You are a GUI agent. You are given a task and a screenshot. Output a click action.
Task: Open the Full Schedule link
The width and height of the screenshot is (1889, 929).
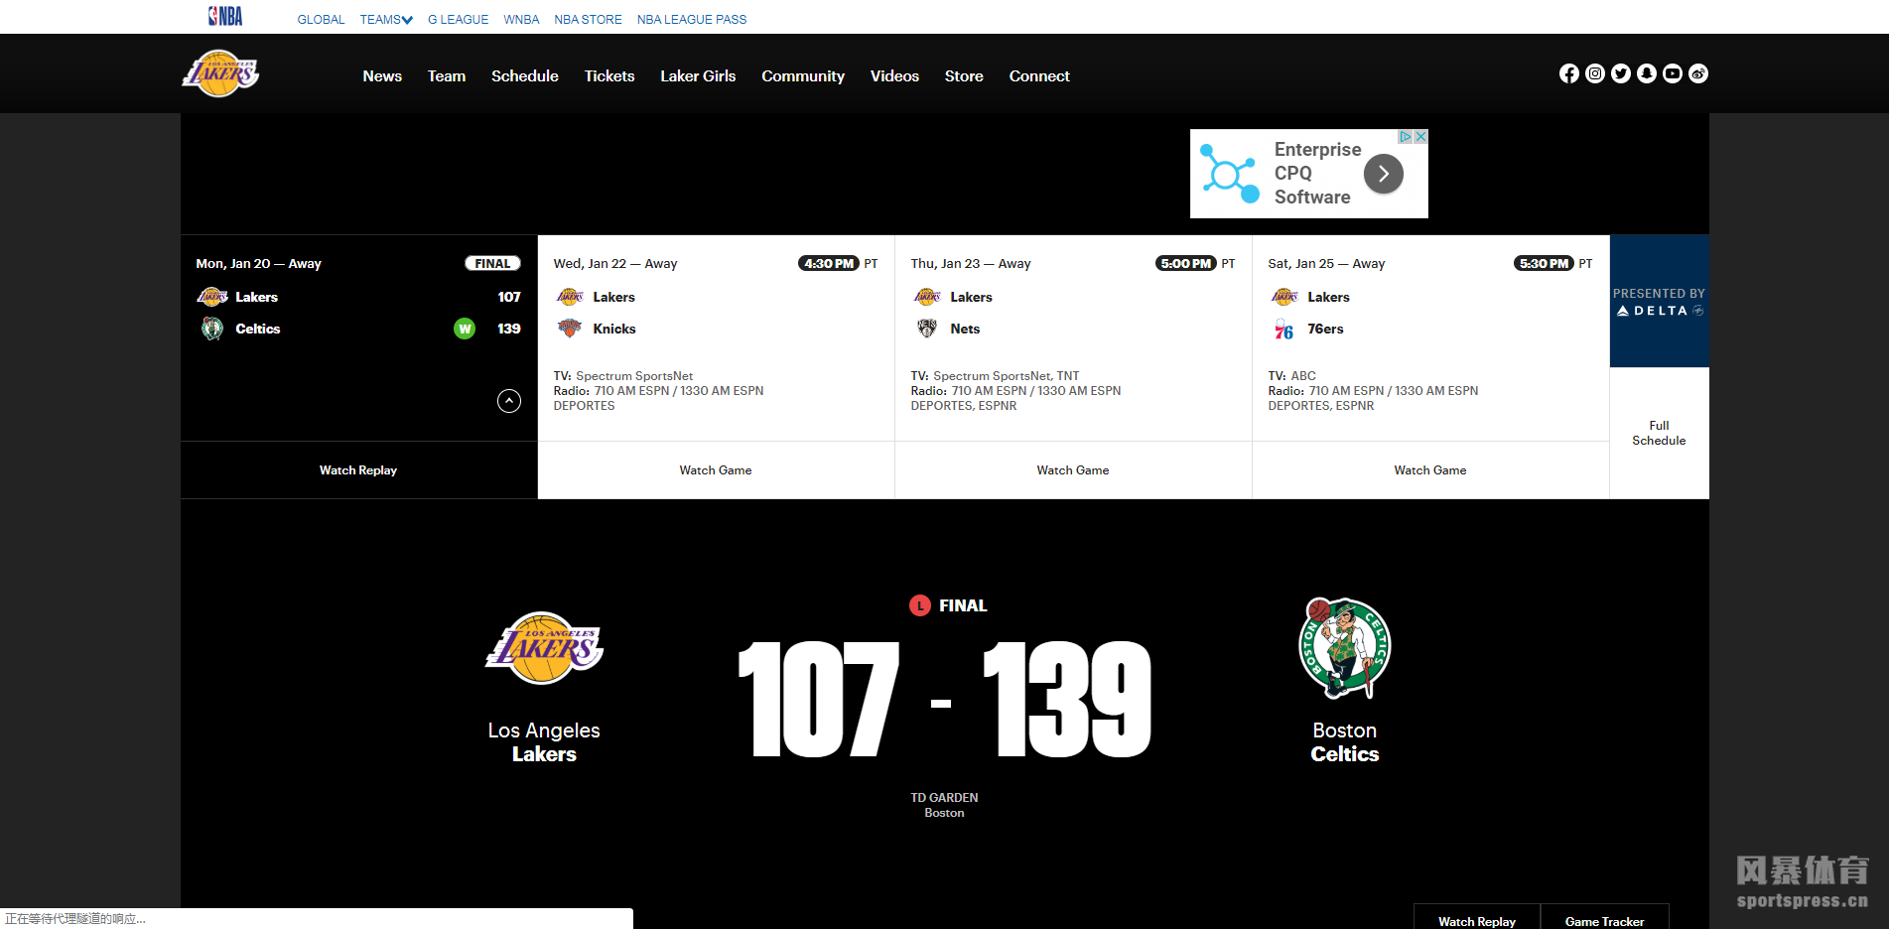point(1659,433)
